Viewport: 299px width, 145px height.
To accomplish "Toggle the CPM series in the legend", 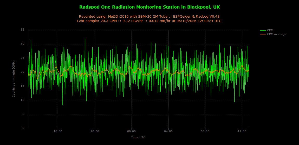I will 266,30.
